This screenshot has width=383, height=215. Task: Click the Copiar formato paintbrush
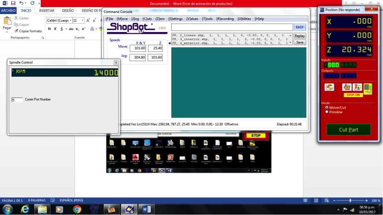click(x=28, y=31)
